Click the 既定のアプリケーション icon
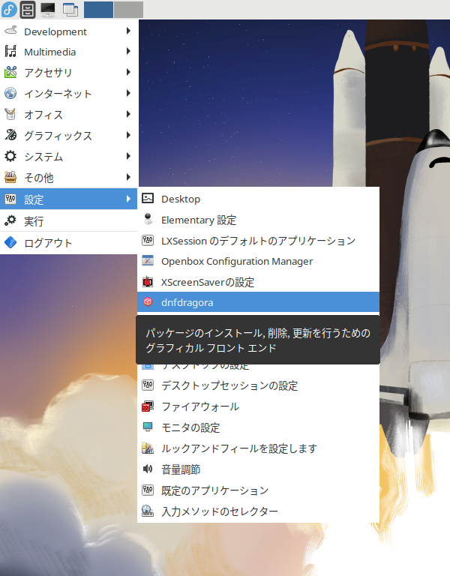Image resolution: width=450 pixels, height=576 pixels. click(x=148, y=490)
